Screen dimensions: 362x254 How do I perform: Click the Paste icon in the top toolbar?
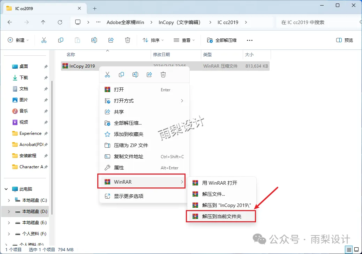pos(77,40)
